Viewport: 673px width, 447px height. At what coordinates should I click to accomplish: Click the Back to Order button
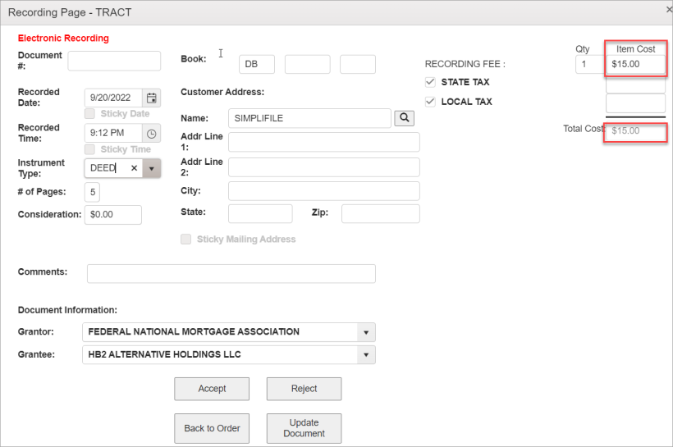coord(212,428)
